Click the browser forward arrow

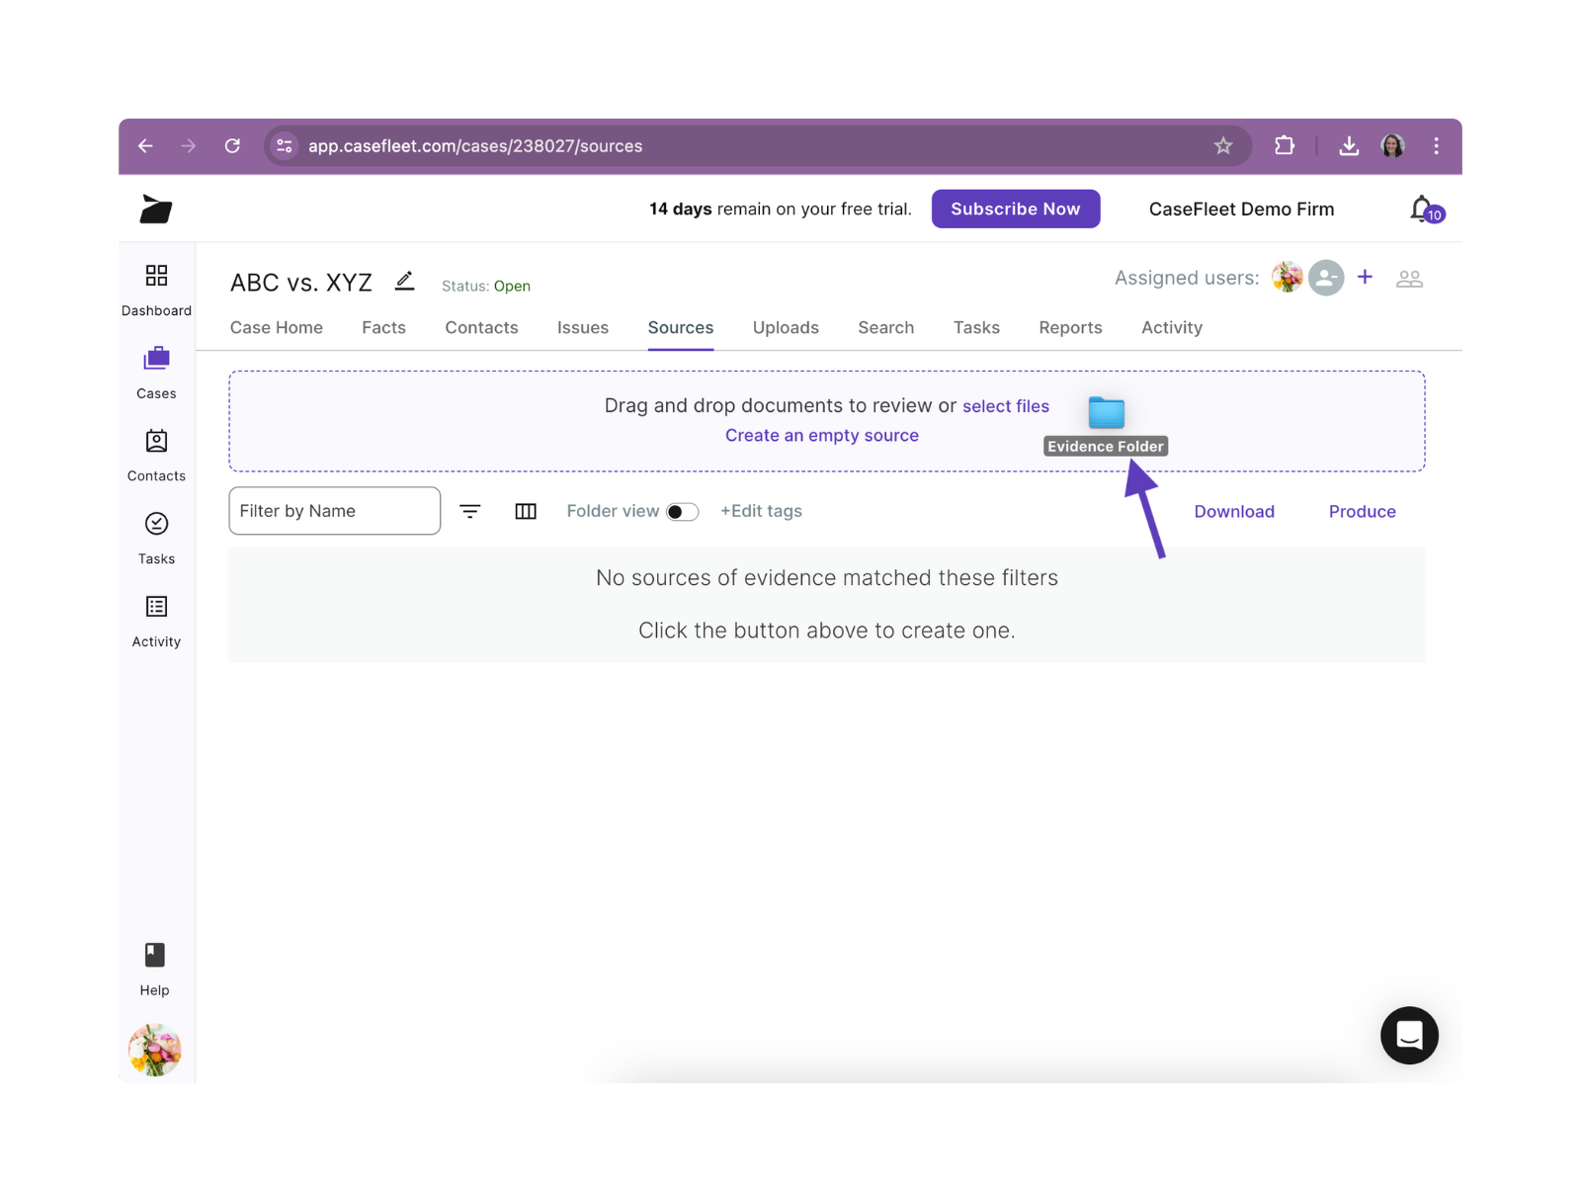[x=189, y=146]
